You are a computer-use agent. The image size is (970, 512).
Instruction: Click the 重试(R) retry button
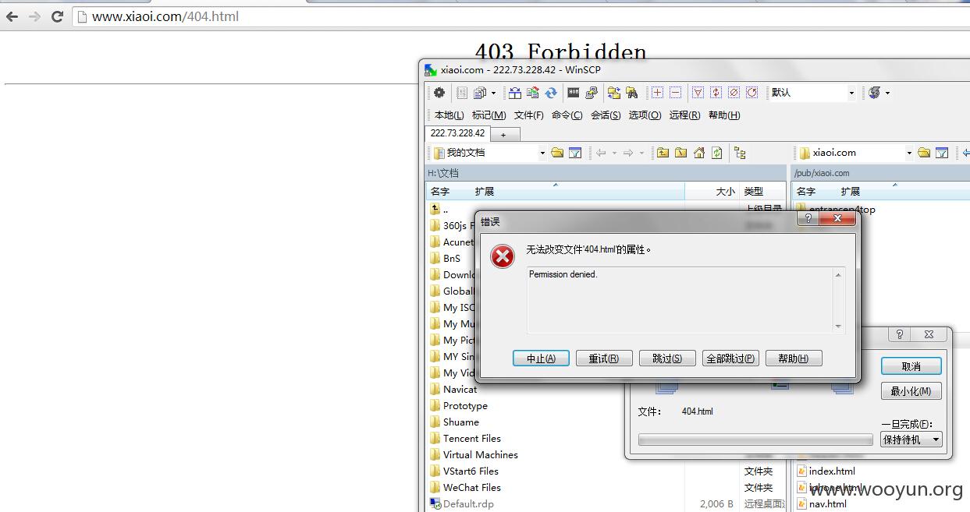pyautogui.click(x=604, y=358)
